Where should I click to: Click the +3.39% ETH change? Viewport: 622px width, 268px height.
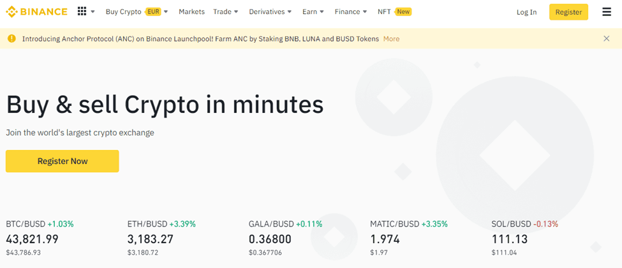pos(182,224)
